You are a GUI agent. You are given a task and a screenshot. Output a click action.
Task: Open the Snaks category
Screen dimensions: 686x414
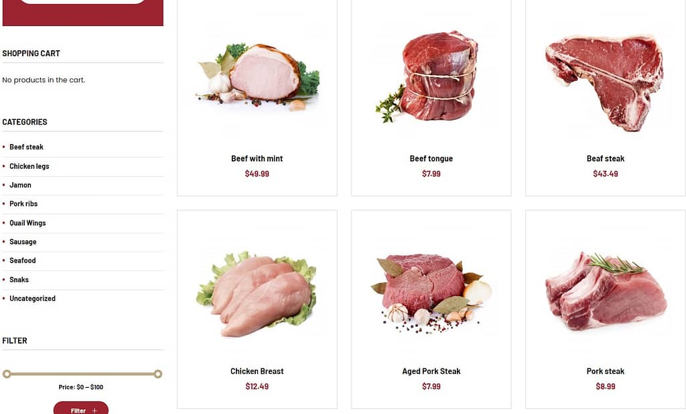point(19,279)
